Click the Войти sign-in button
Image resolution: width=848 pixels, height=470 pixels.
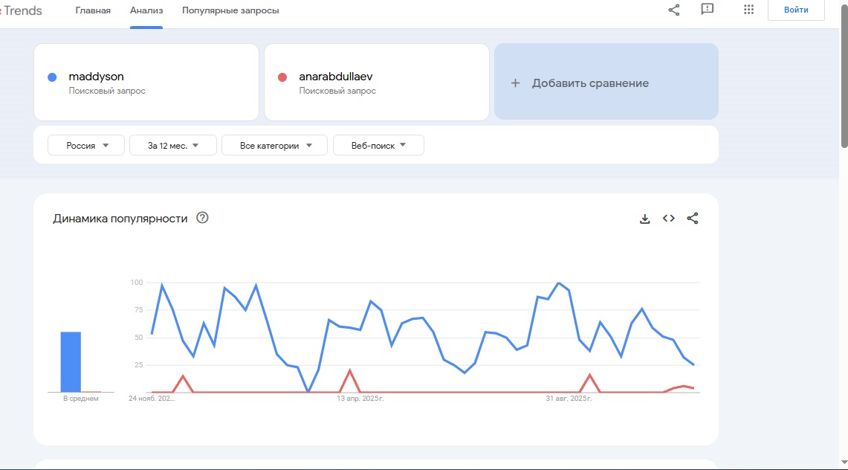pos(796,10)
